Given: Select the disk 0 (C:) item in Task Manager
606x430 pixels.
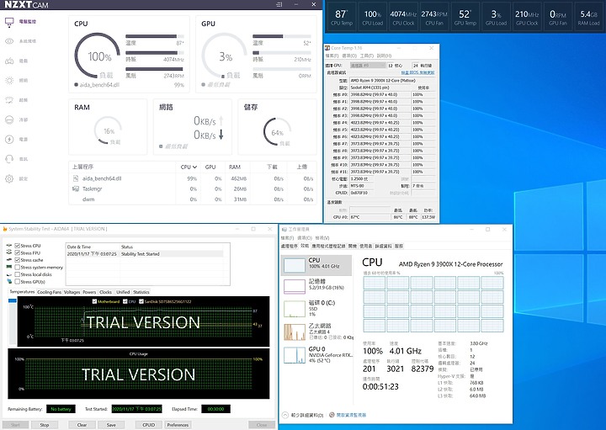Looking at the screenshot, I should coord(317,309).
